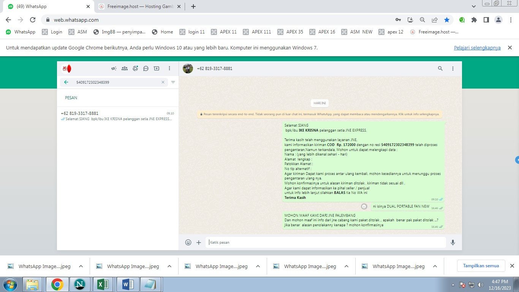Open the green WhatsApp extension icon

pyautogui.click(x=462, y=20)
